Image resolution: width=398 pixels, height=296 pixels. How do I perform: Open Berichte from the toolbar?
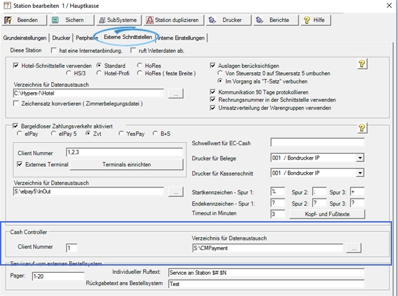[276, 20]
